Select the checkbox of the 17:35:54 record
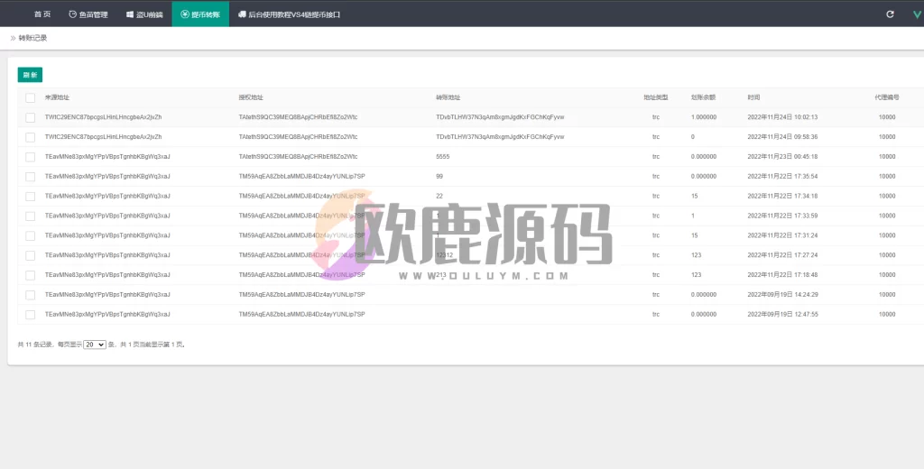 pyautogui.click(x=30, y=177)
